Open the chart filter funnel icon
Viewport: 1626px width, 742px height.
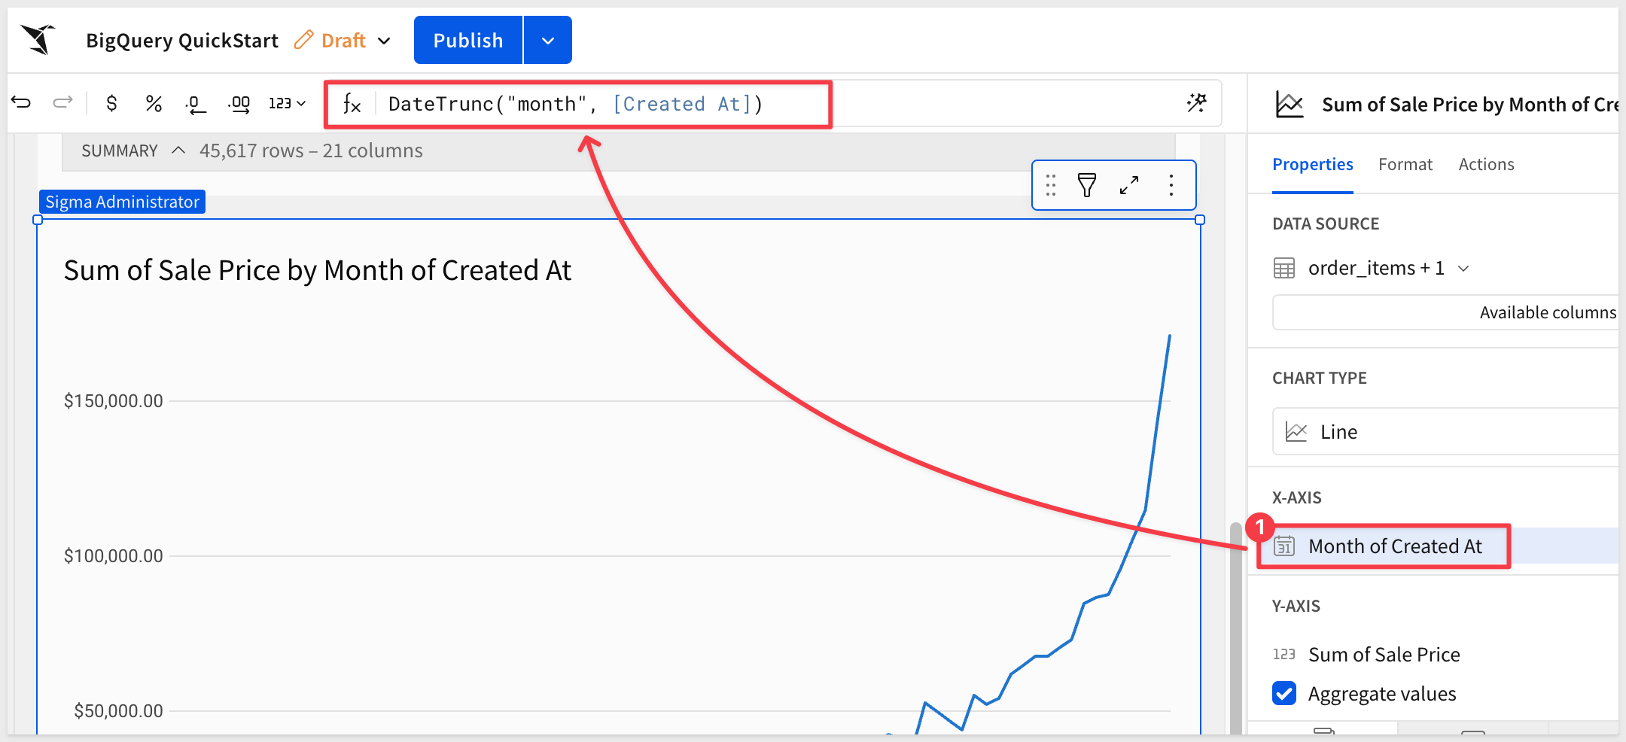click(1086, 185)
